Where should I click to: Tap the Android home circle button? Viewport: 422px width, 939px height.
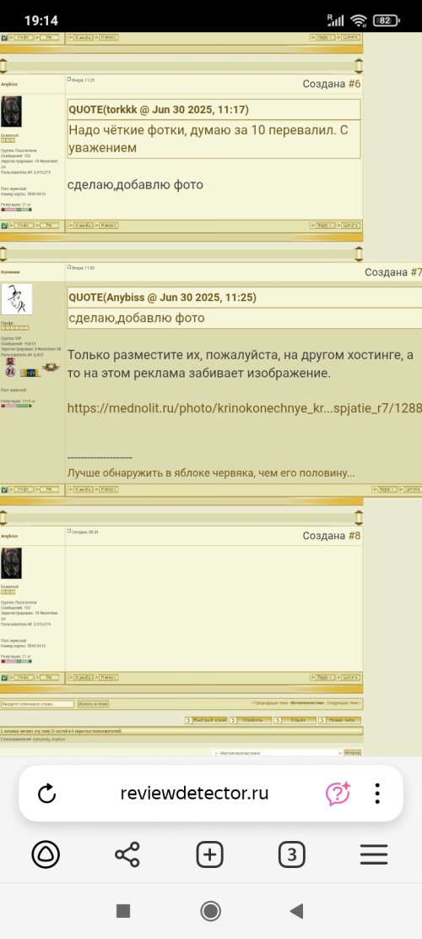210,911
